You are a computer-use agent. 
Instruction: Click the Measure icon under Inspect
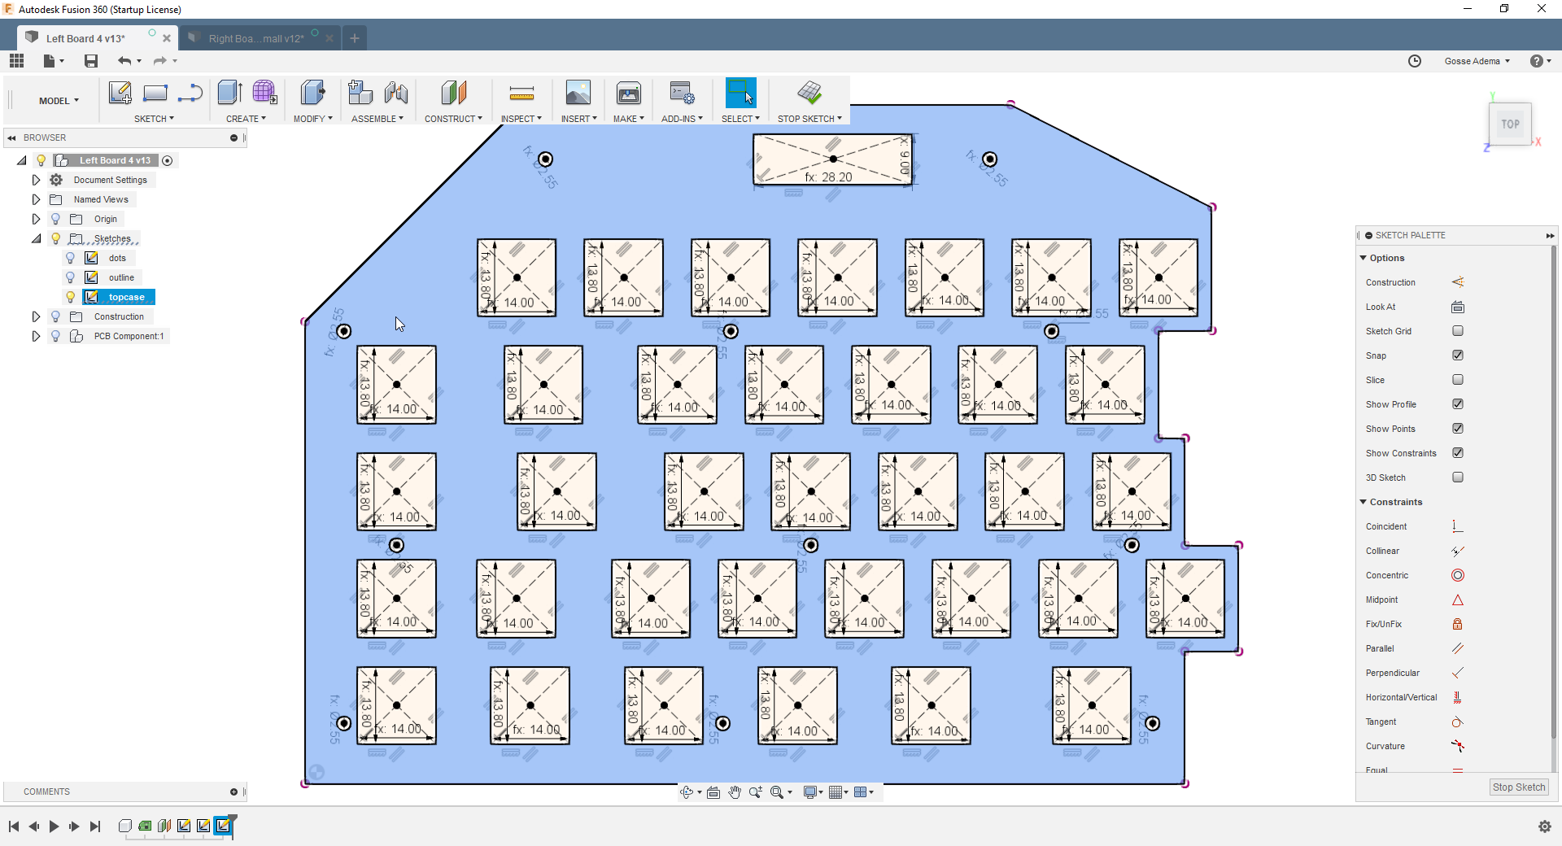coord(521,93)
